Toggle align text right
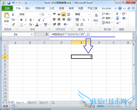The image size is (137, 110). (64, 19)
